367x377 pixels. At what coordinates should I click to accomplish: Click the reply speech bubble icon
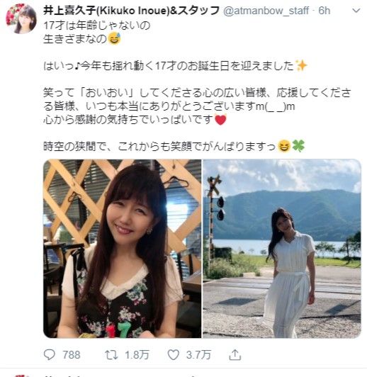pyautogui.click(x=50, y=354)
